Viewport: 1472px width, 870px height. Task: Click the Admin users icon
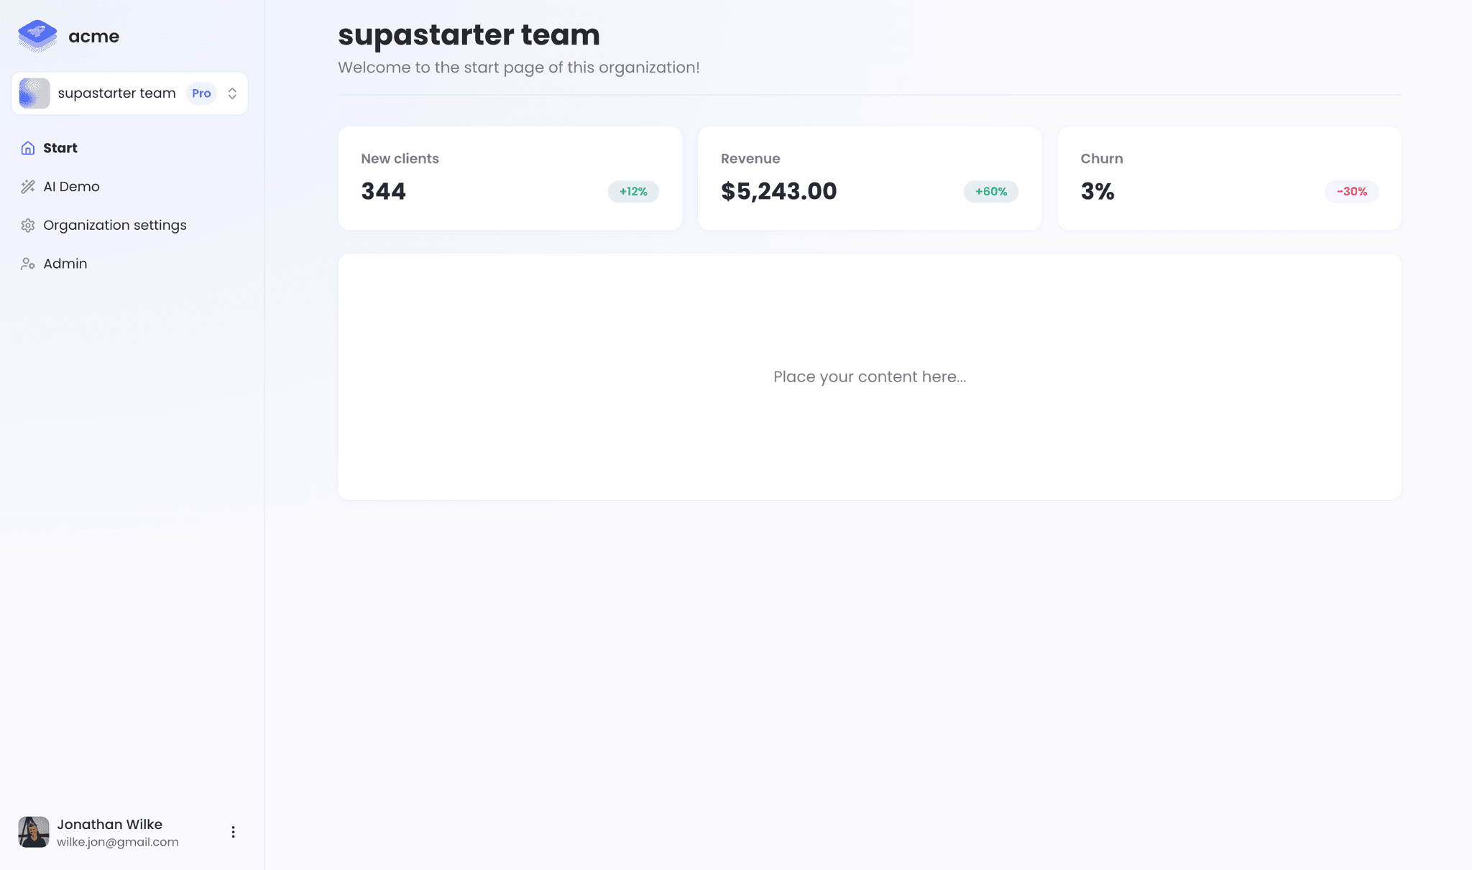tap(27, 263)
